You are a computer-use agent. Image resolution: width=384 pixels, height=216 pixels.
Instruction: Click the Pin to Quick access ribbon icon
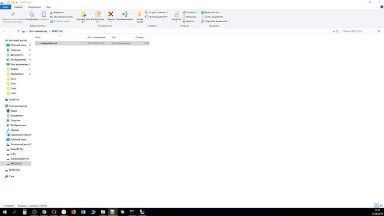pos(13,14)
